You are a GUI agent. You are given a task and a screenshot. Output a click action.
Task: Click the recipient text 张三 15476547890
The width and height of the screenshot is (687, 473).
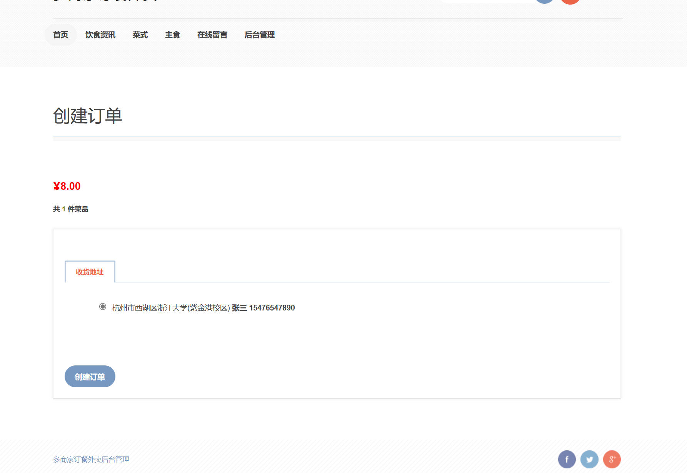point(263,308)
